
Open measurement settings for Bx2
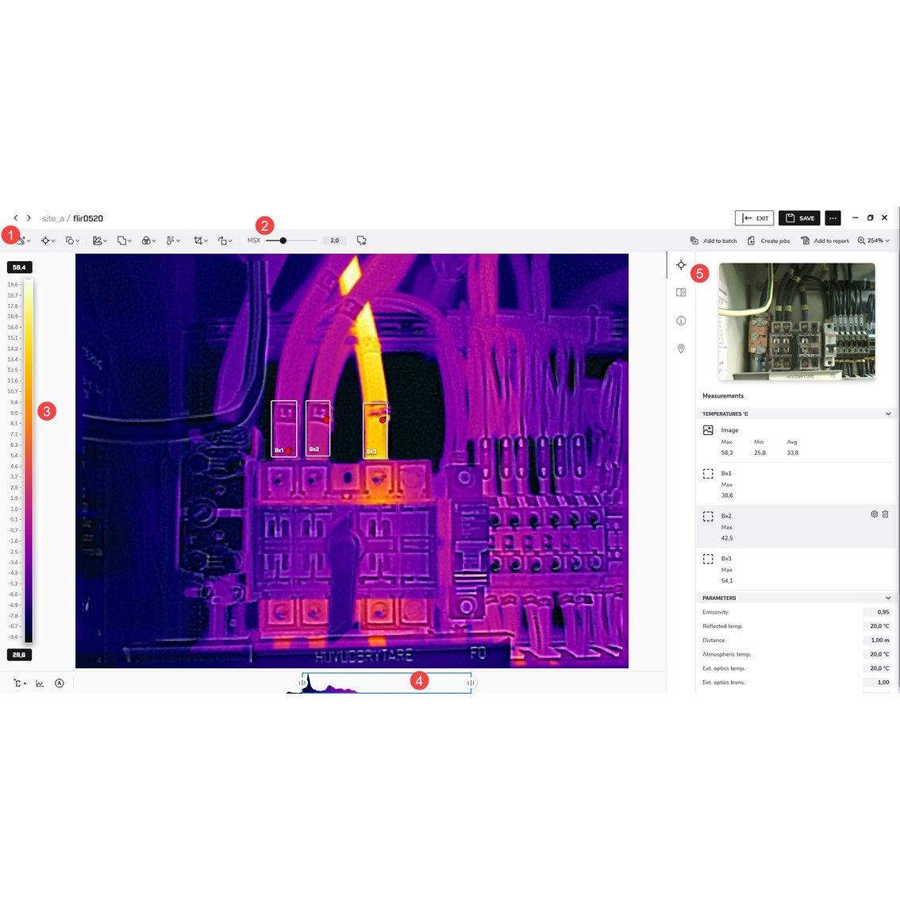point(875,514)
